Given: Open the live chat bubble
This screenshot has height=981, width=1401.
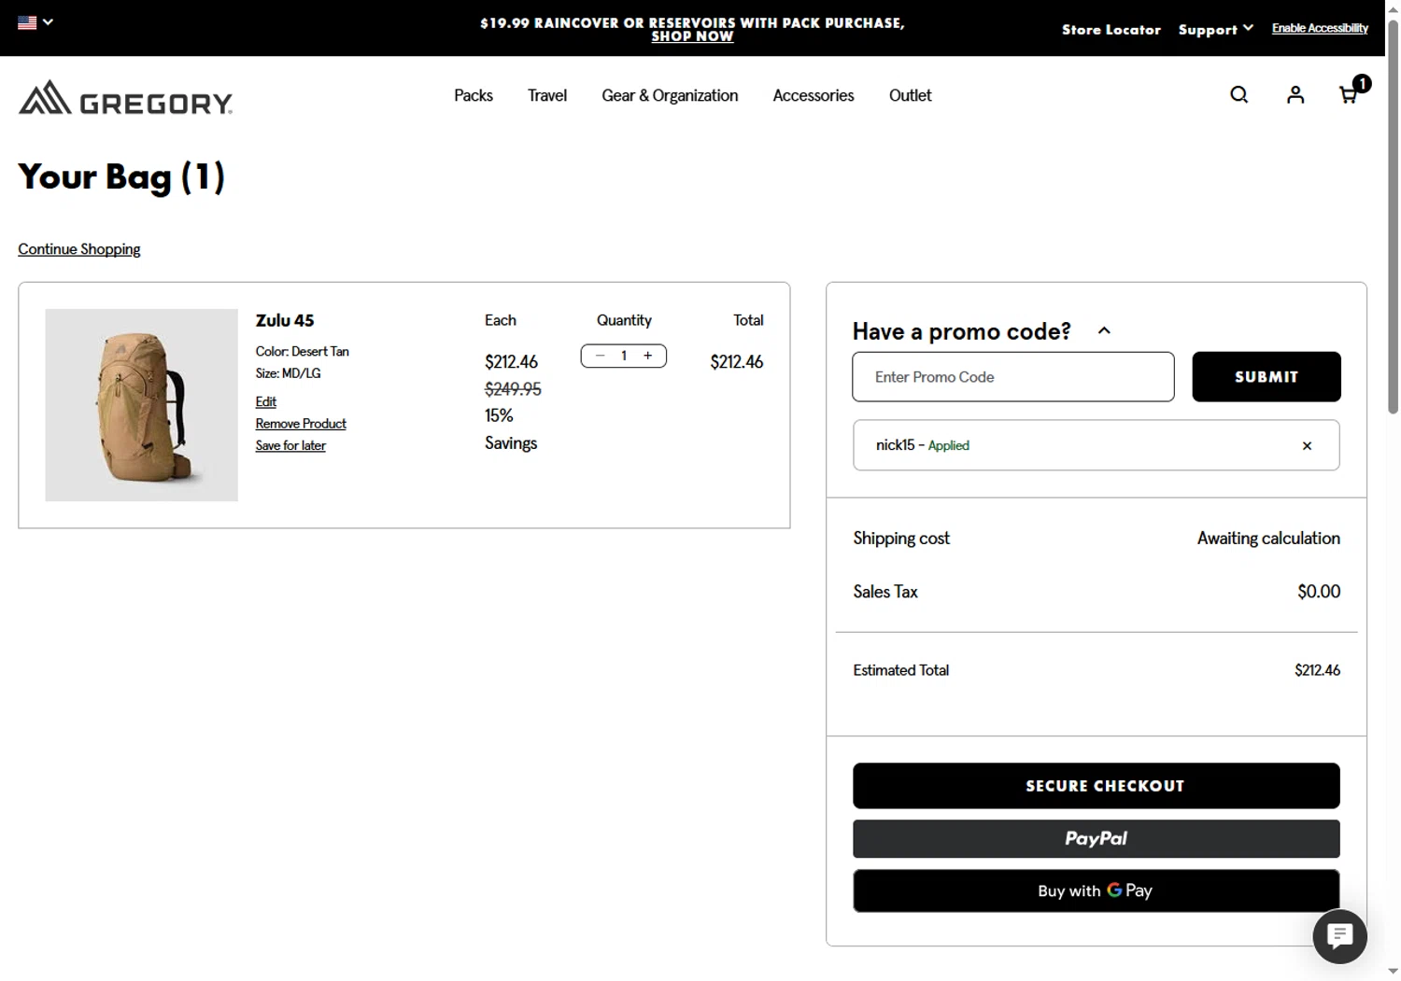Looking at the screenshot, I should tap(1339, 935).
